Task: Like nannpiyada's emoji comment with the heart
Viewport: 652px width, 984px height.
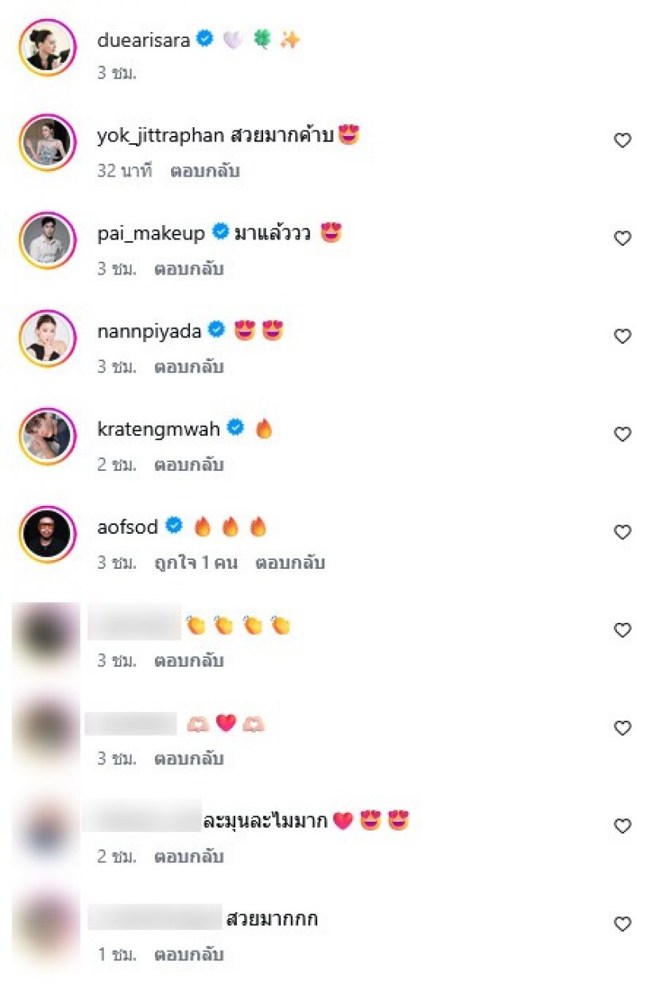Action: coord(623,336)
